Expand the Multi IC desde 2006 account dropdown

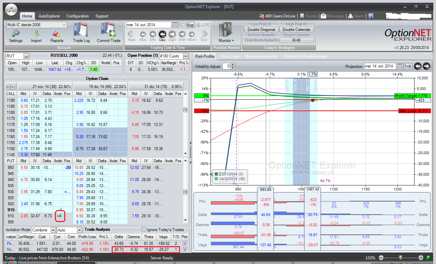pyautogui.click(x=64, y=25)
